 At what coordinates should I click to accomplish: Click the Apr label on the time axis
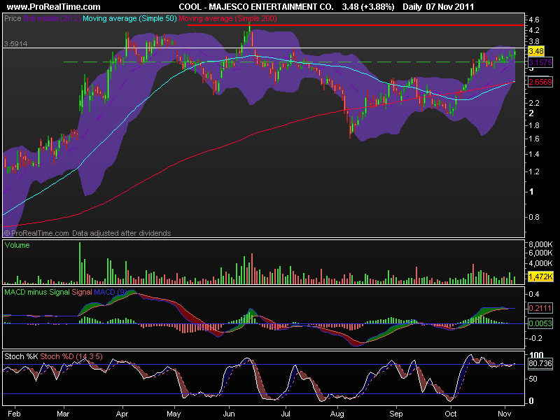(122, 414)
